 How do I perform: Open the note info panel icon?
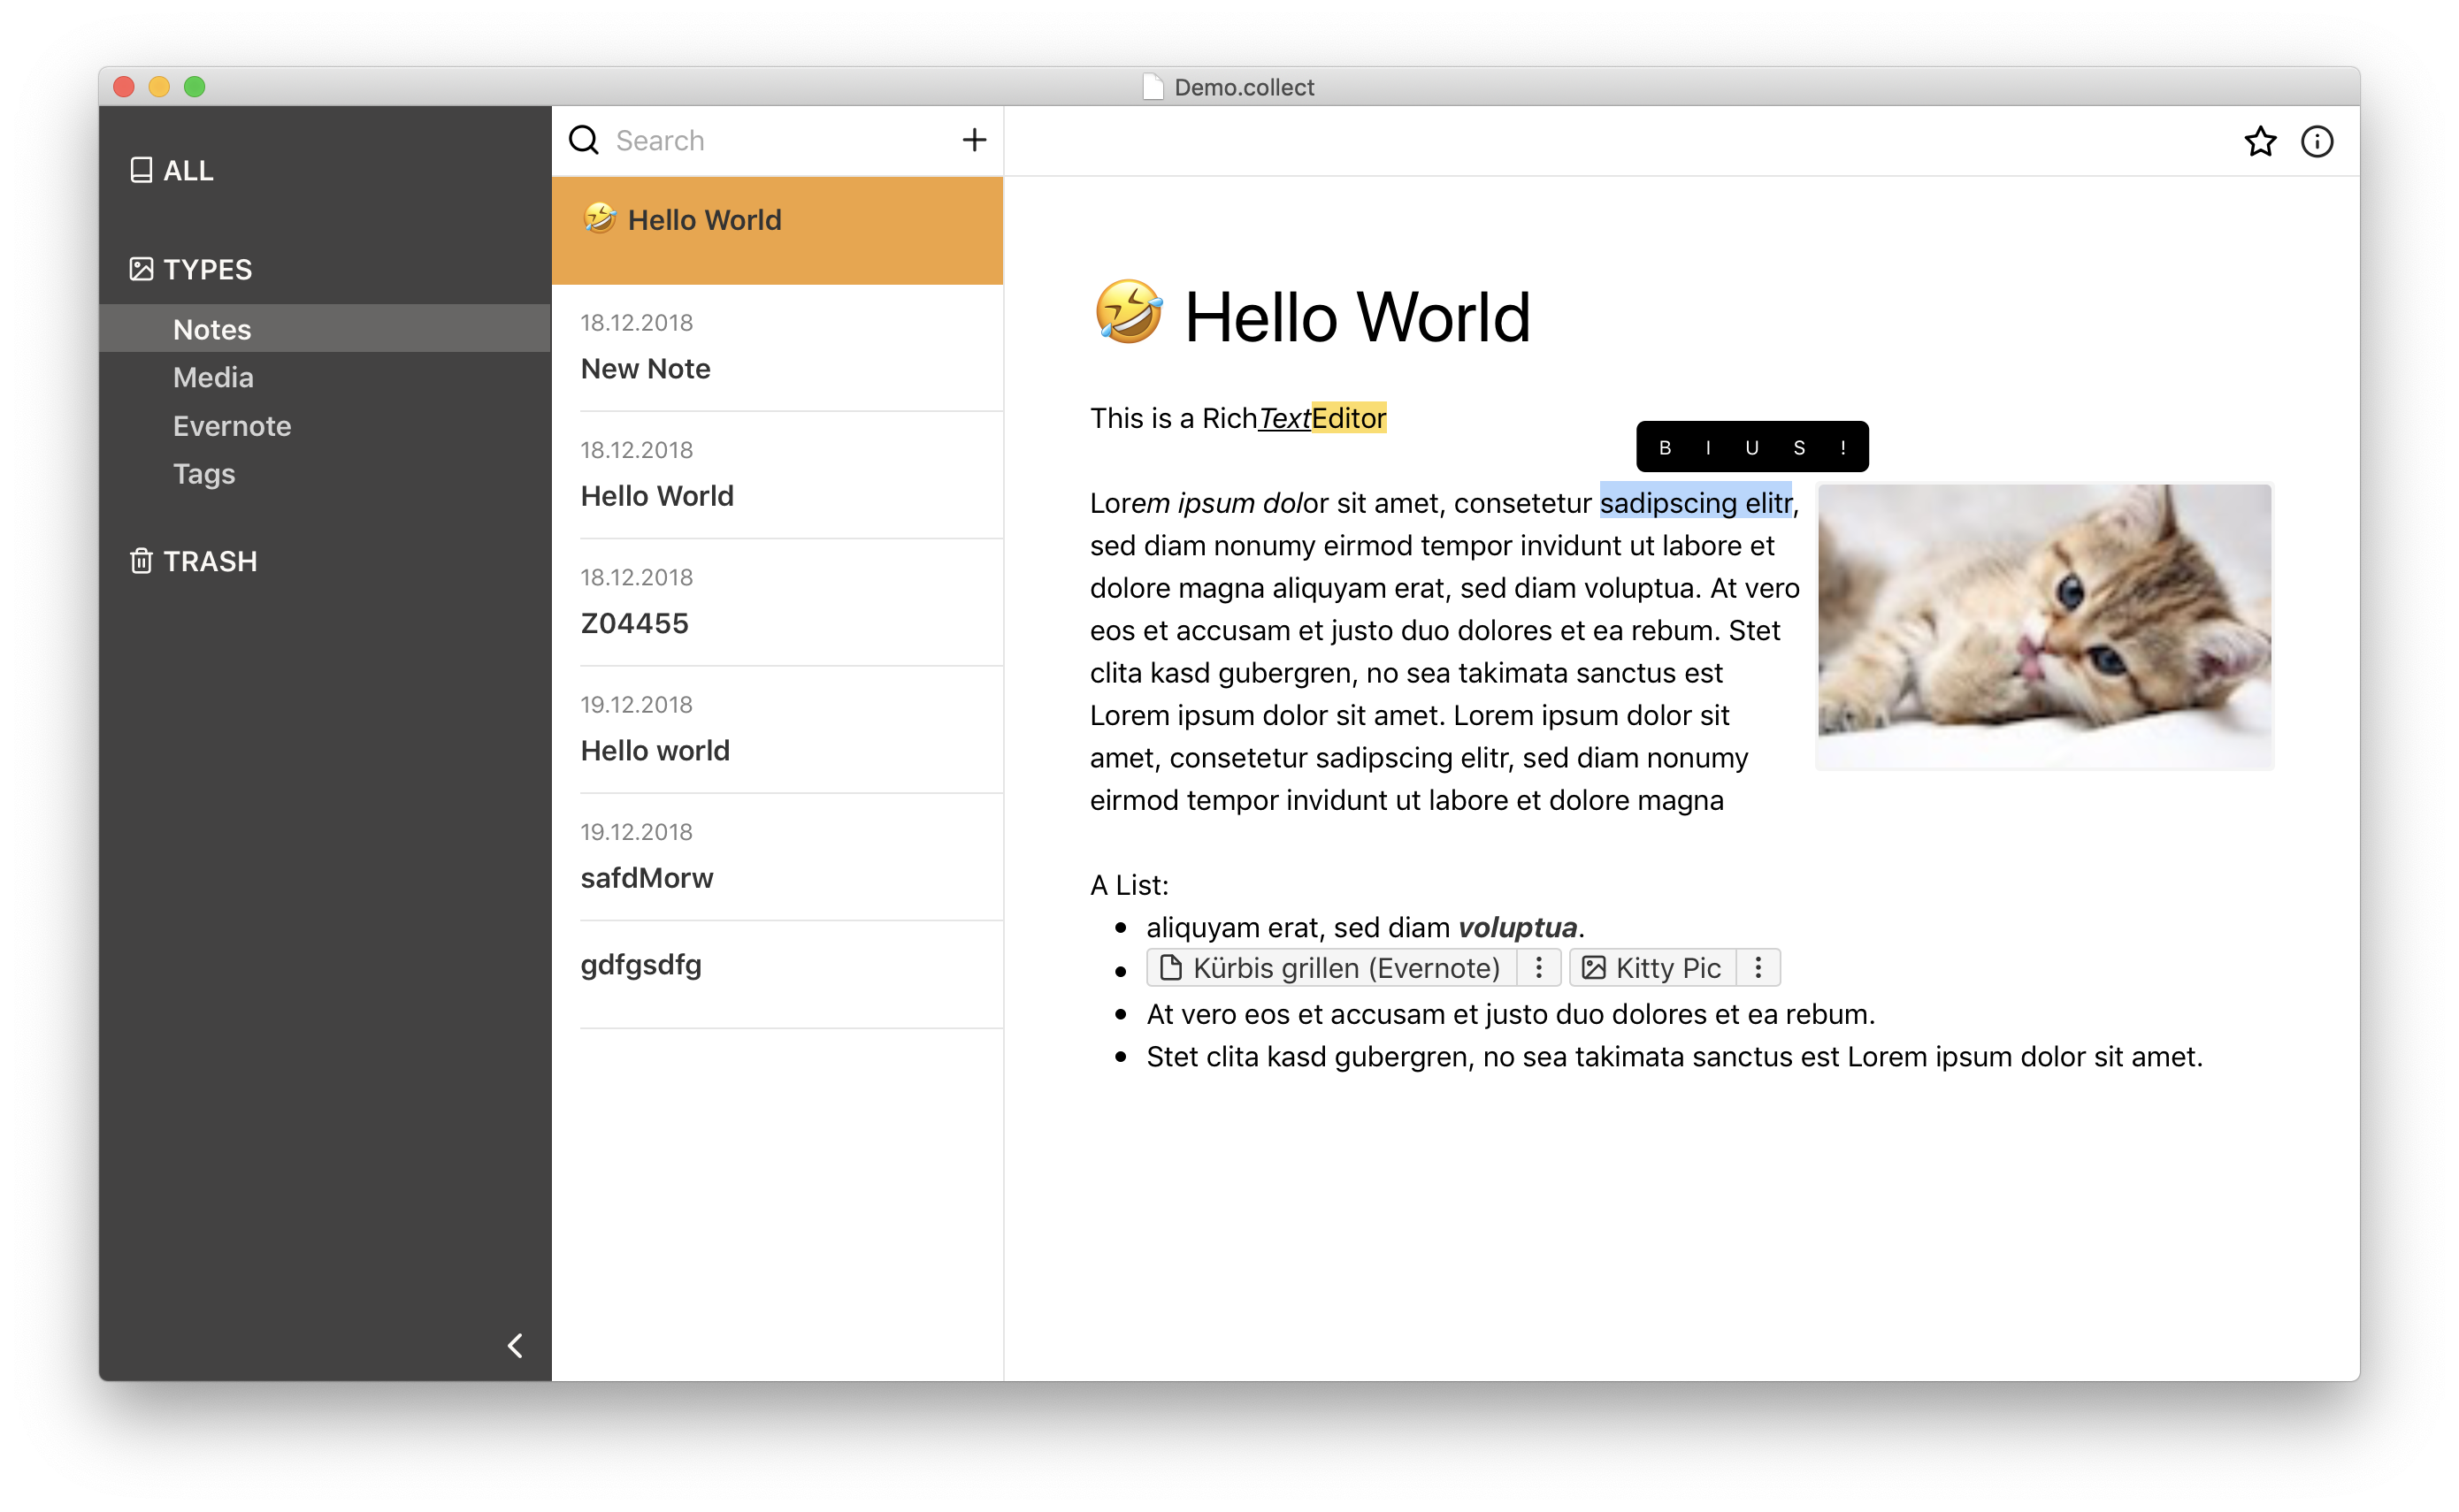2317,142
